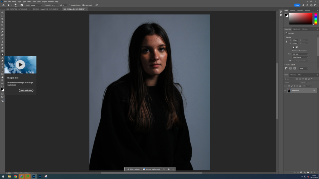This screenshot has height=179, width=319.
Task: Select the Gradient tool
Action: (2, 51)
